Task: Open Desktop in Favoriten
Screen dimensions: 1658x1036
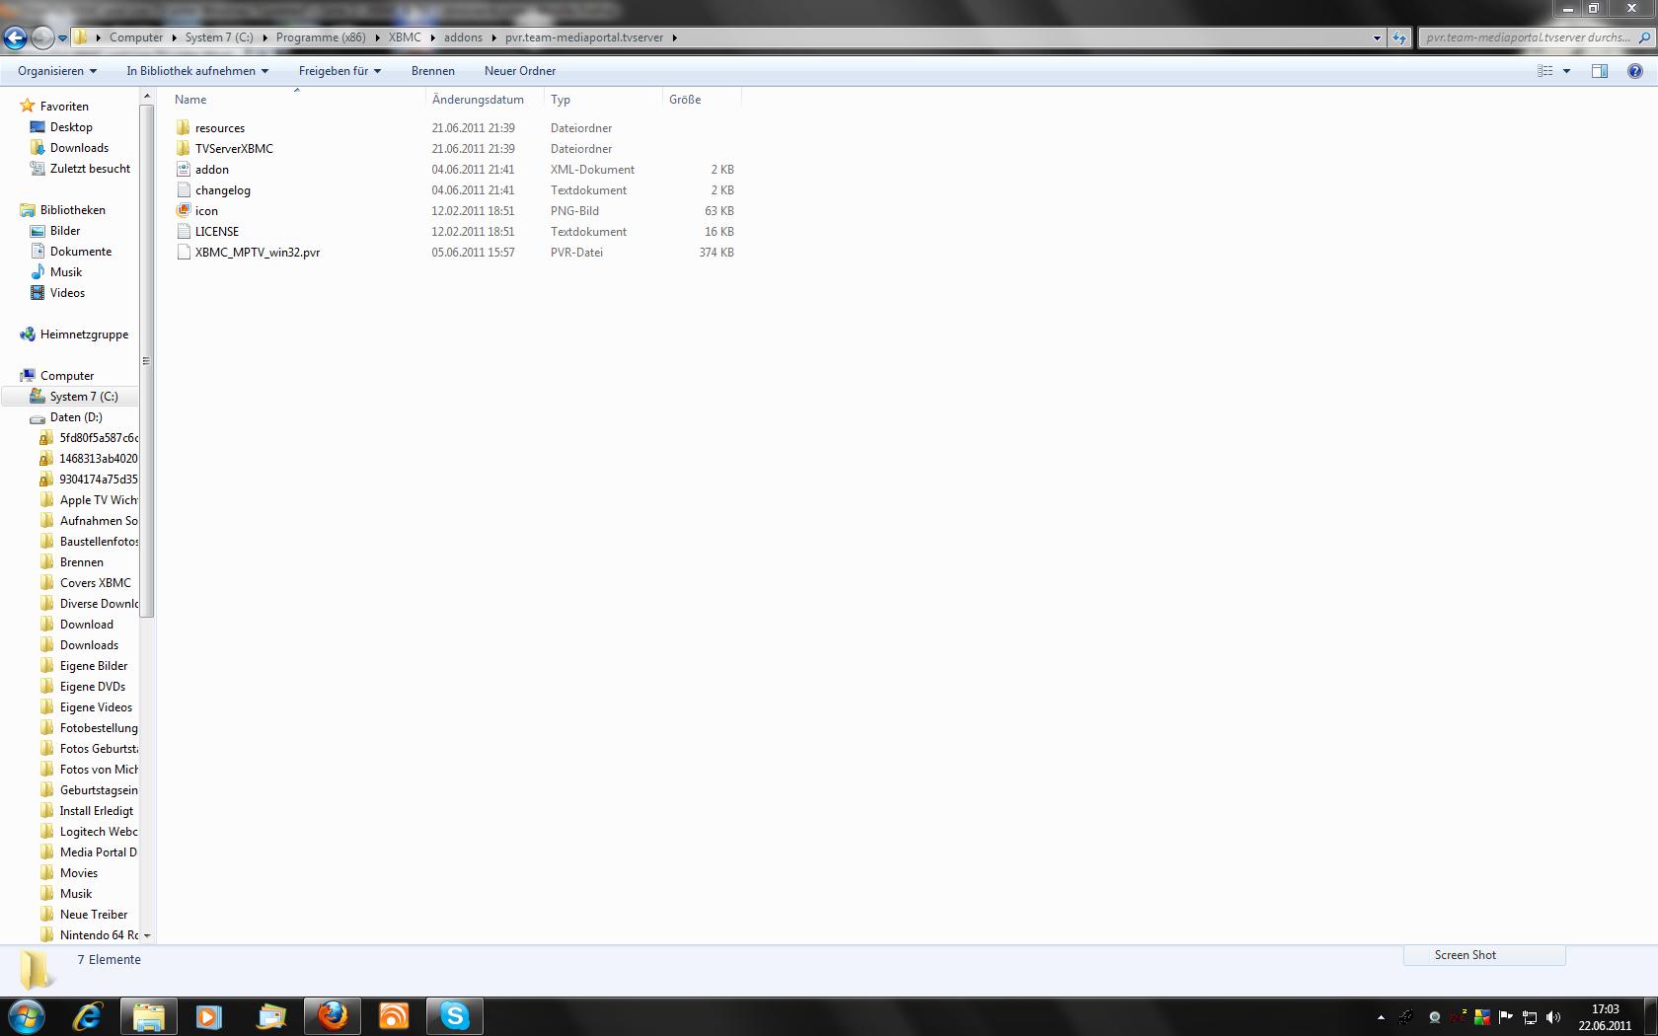Action: click(x=71, y=127)
